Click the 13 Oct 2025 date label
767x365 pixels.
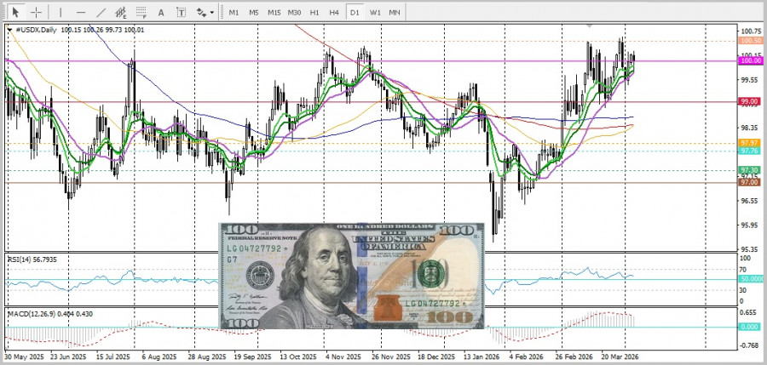tap(297, 356)
